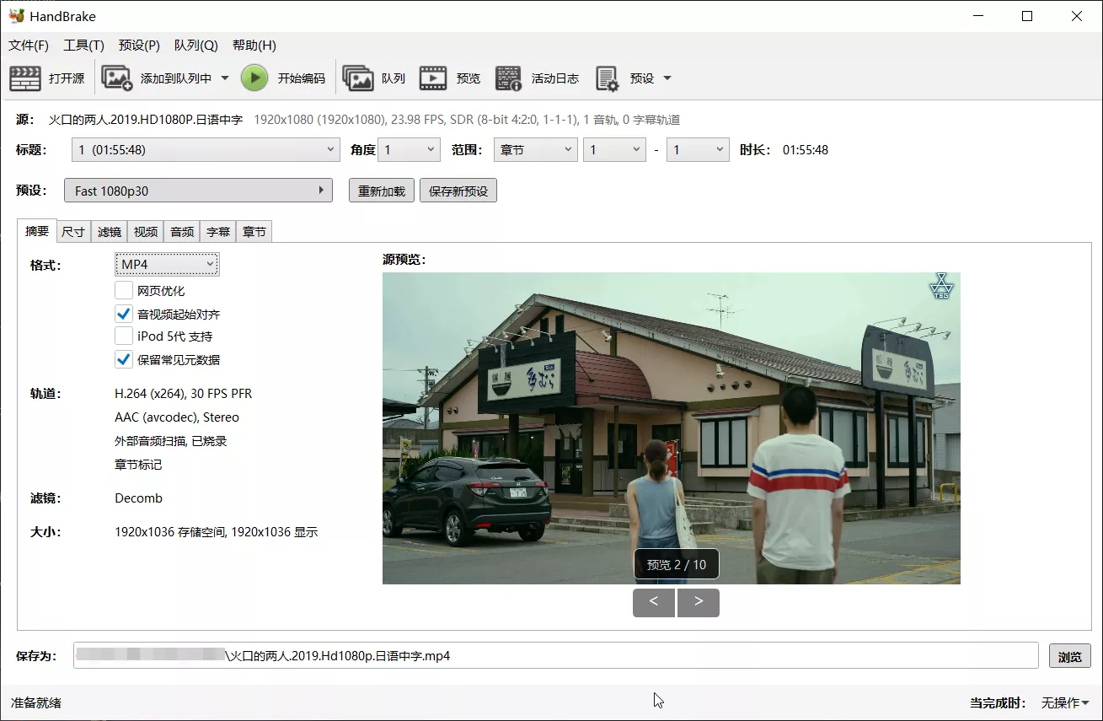Enable the Web Optimized (网页优化) checkbox
This screenshot has height=721, width=1103.
coord(124,291)
